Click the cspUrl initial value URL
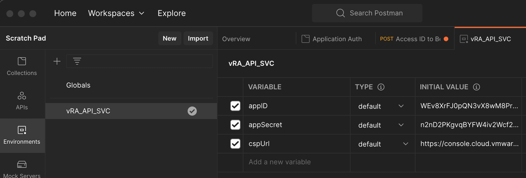Screen dimensions: 526x178 coord(469,144)
